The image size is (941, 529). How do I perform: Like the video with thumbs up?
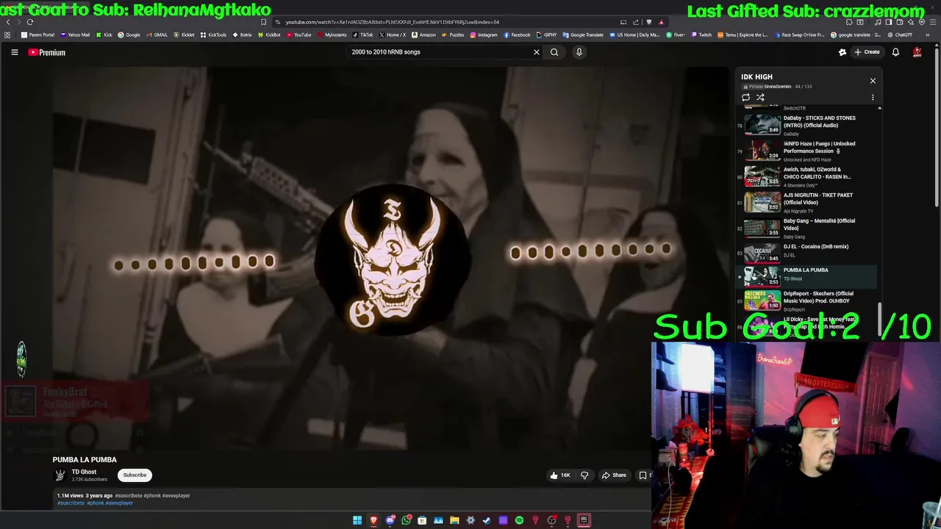(560, 475)
